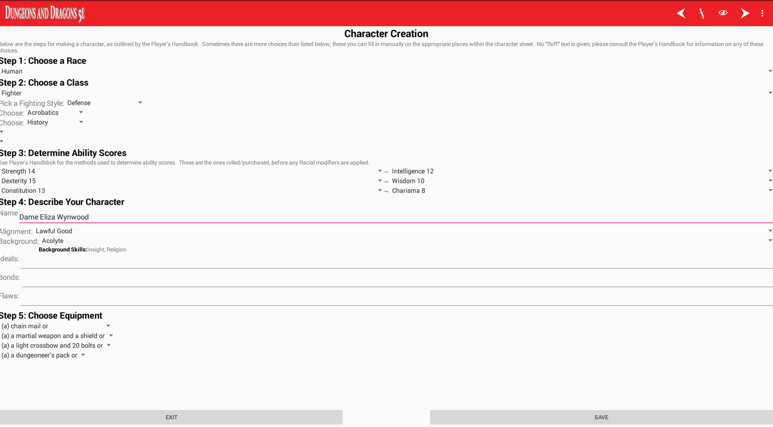Screen dimensions: 773x427
Task: Click the dagger icon in header
Action: 702,13
